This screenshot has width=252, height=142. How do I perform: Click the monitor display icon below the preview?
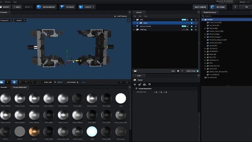[127, 82]
